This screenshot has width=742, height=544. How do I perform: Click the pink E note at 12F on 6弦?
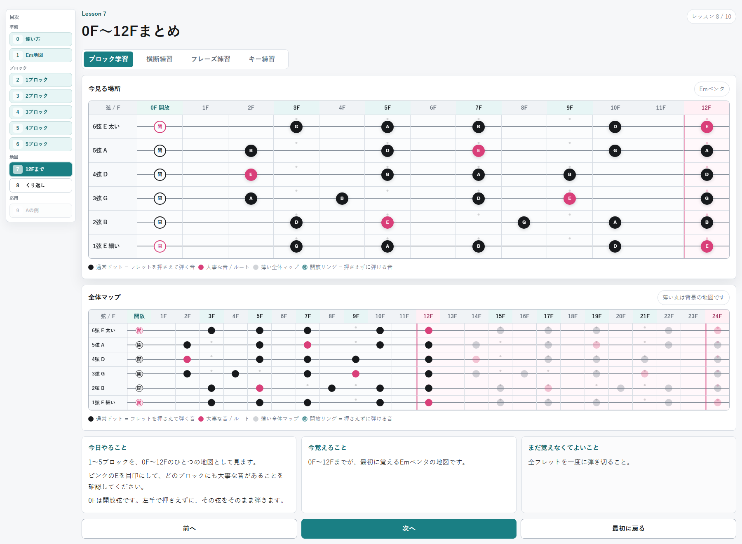coord(707,127)
